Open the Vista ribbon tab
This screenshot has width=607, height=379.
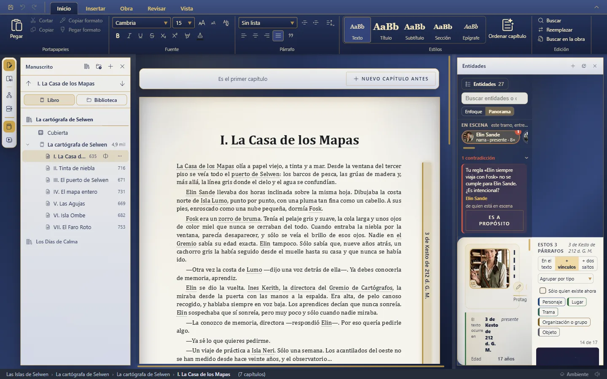click(x=187, y=8)
